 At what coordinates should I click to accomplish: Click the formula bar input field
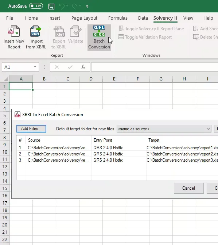155,67
